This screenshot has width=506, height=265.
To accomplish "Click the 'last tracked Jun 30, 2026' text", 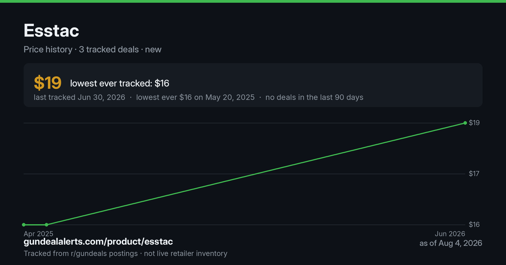I will pos(79,97).
